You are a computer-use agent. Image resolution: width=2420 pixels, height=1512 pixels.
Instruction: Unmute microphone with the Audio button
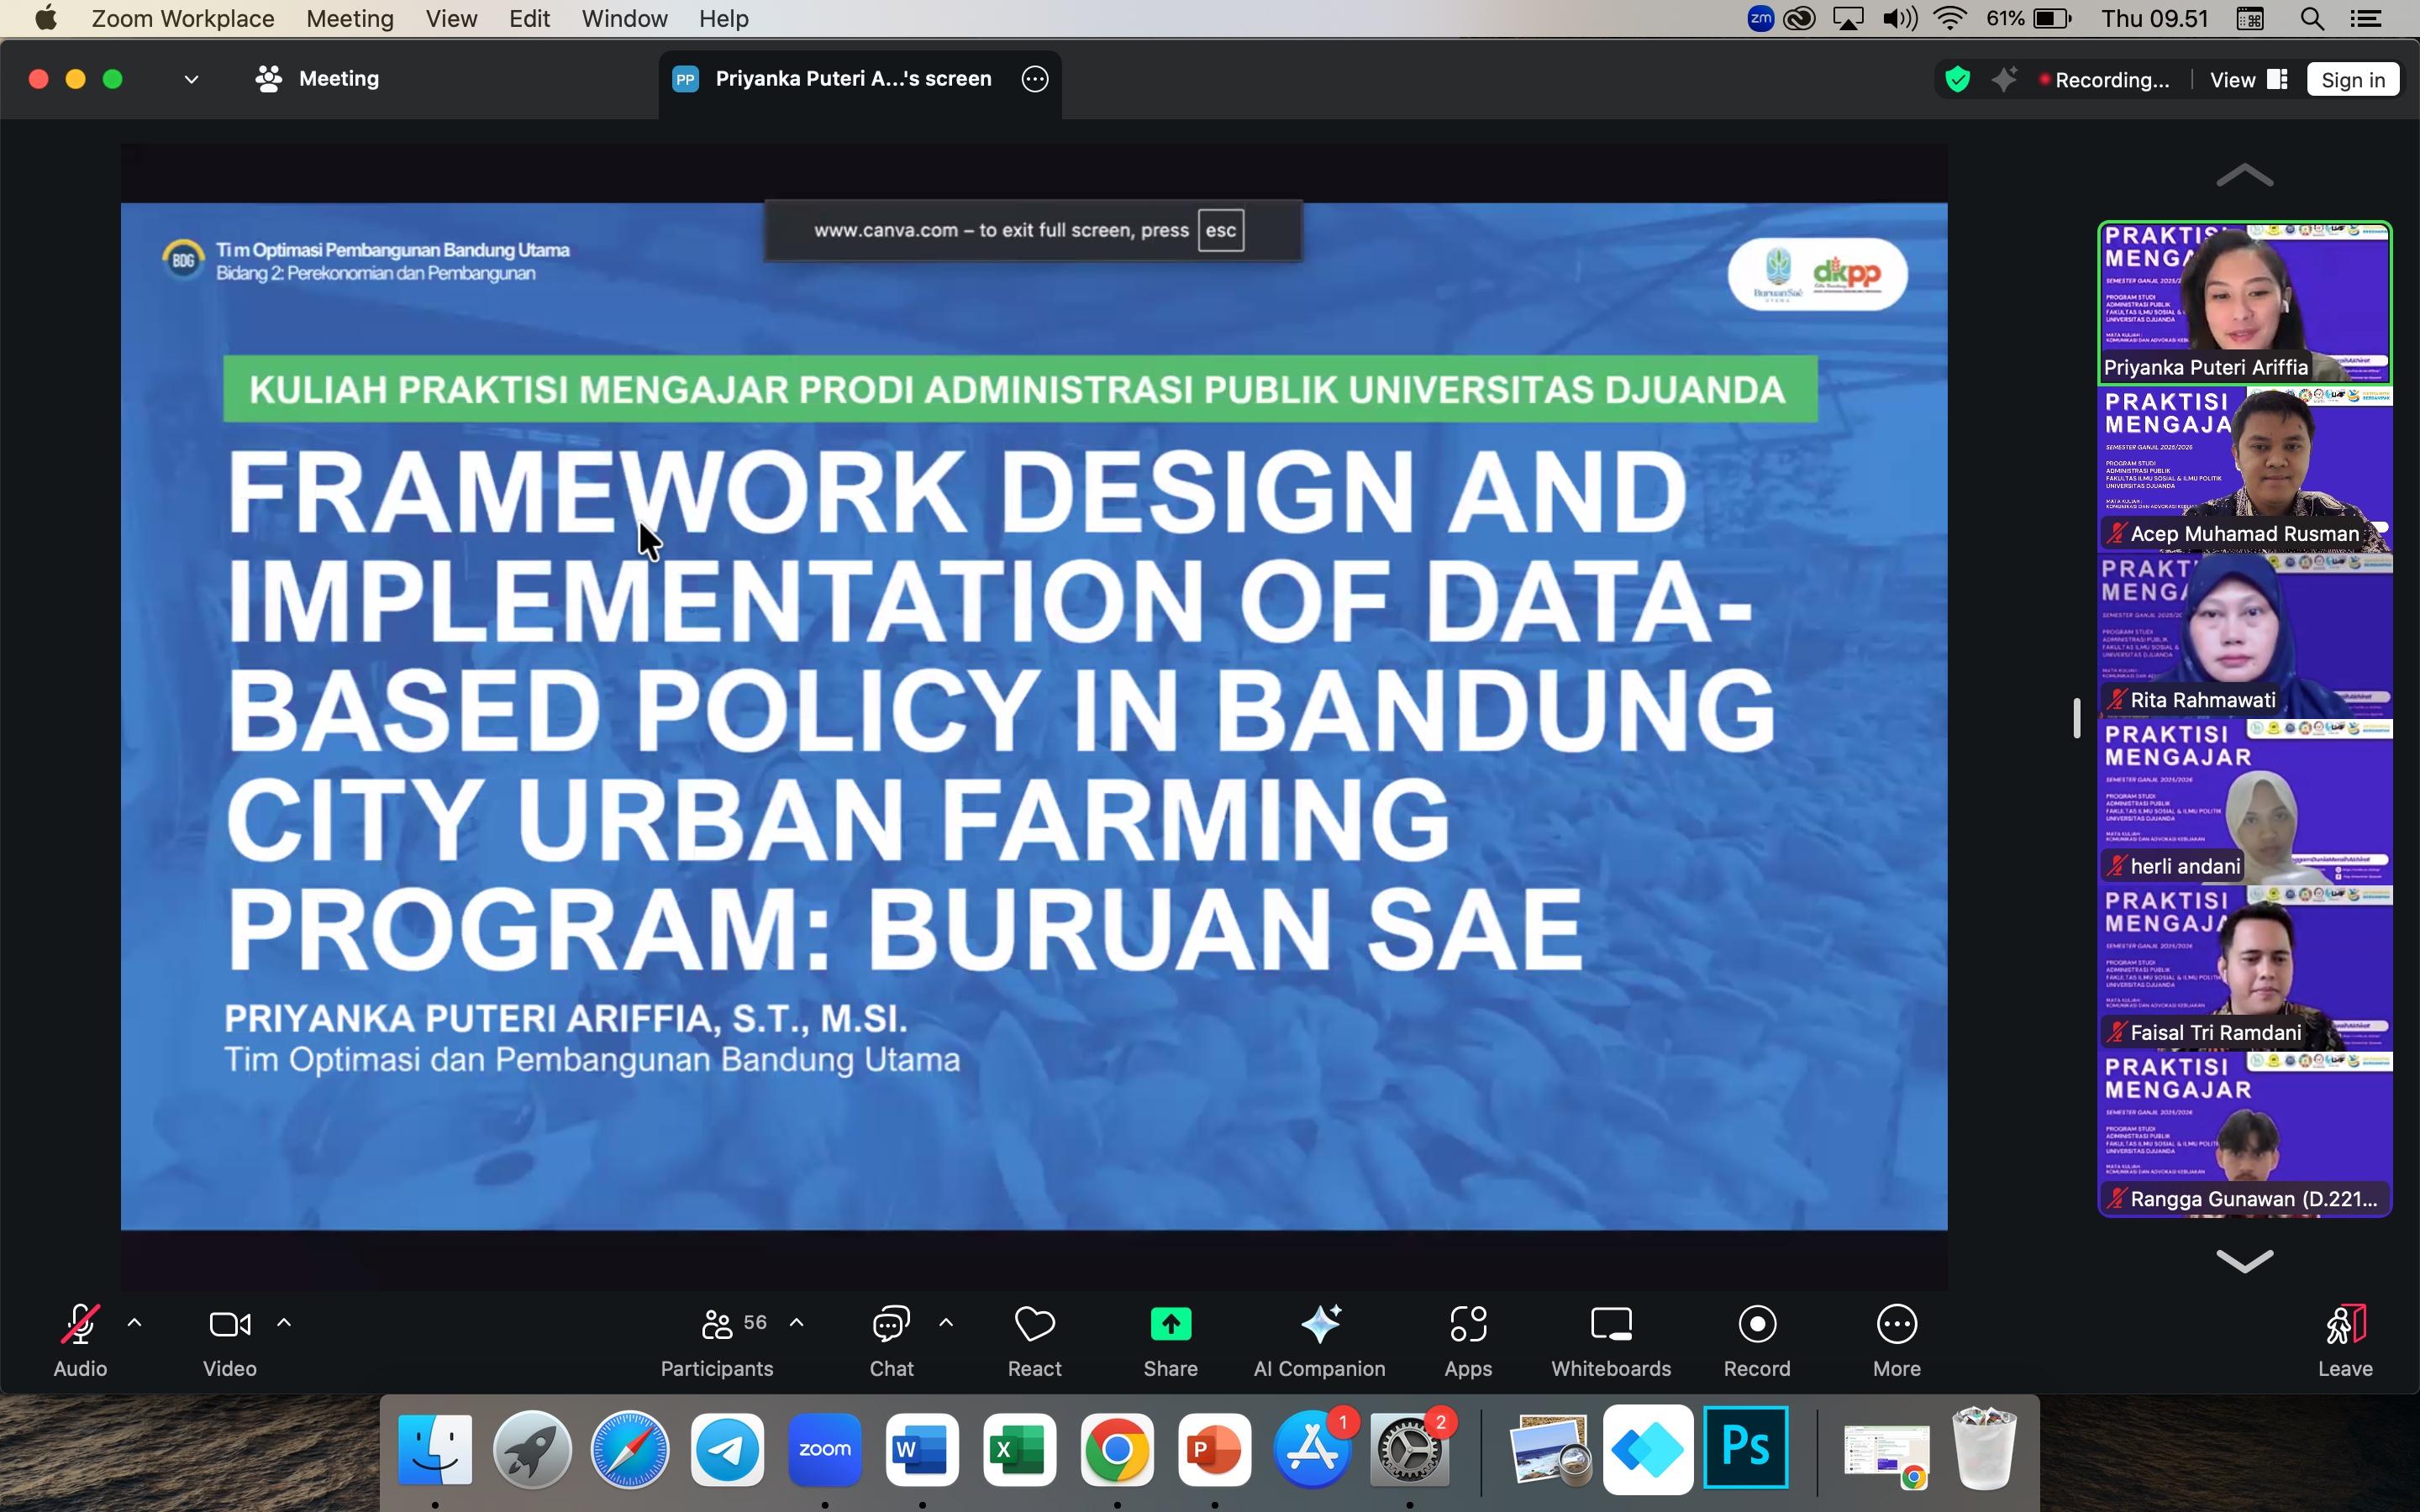point(80,1340)
